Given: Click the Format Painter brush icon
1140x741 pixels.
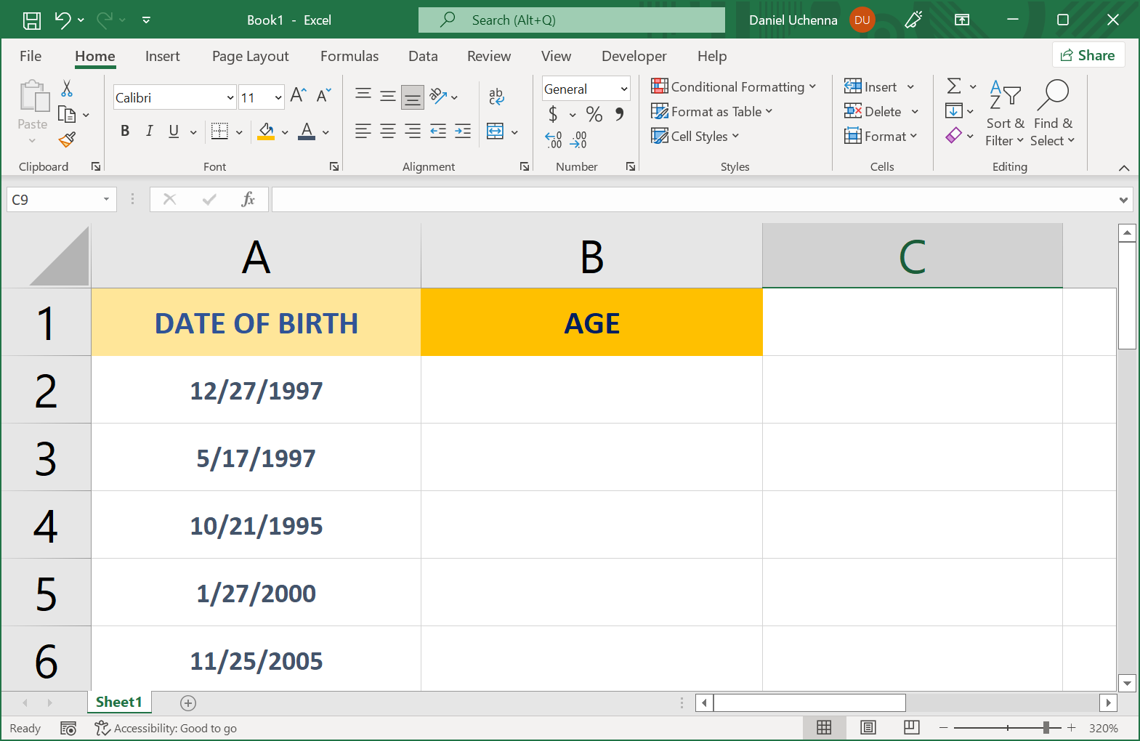Looking at the screenshot, I should pos(67,139).
